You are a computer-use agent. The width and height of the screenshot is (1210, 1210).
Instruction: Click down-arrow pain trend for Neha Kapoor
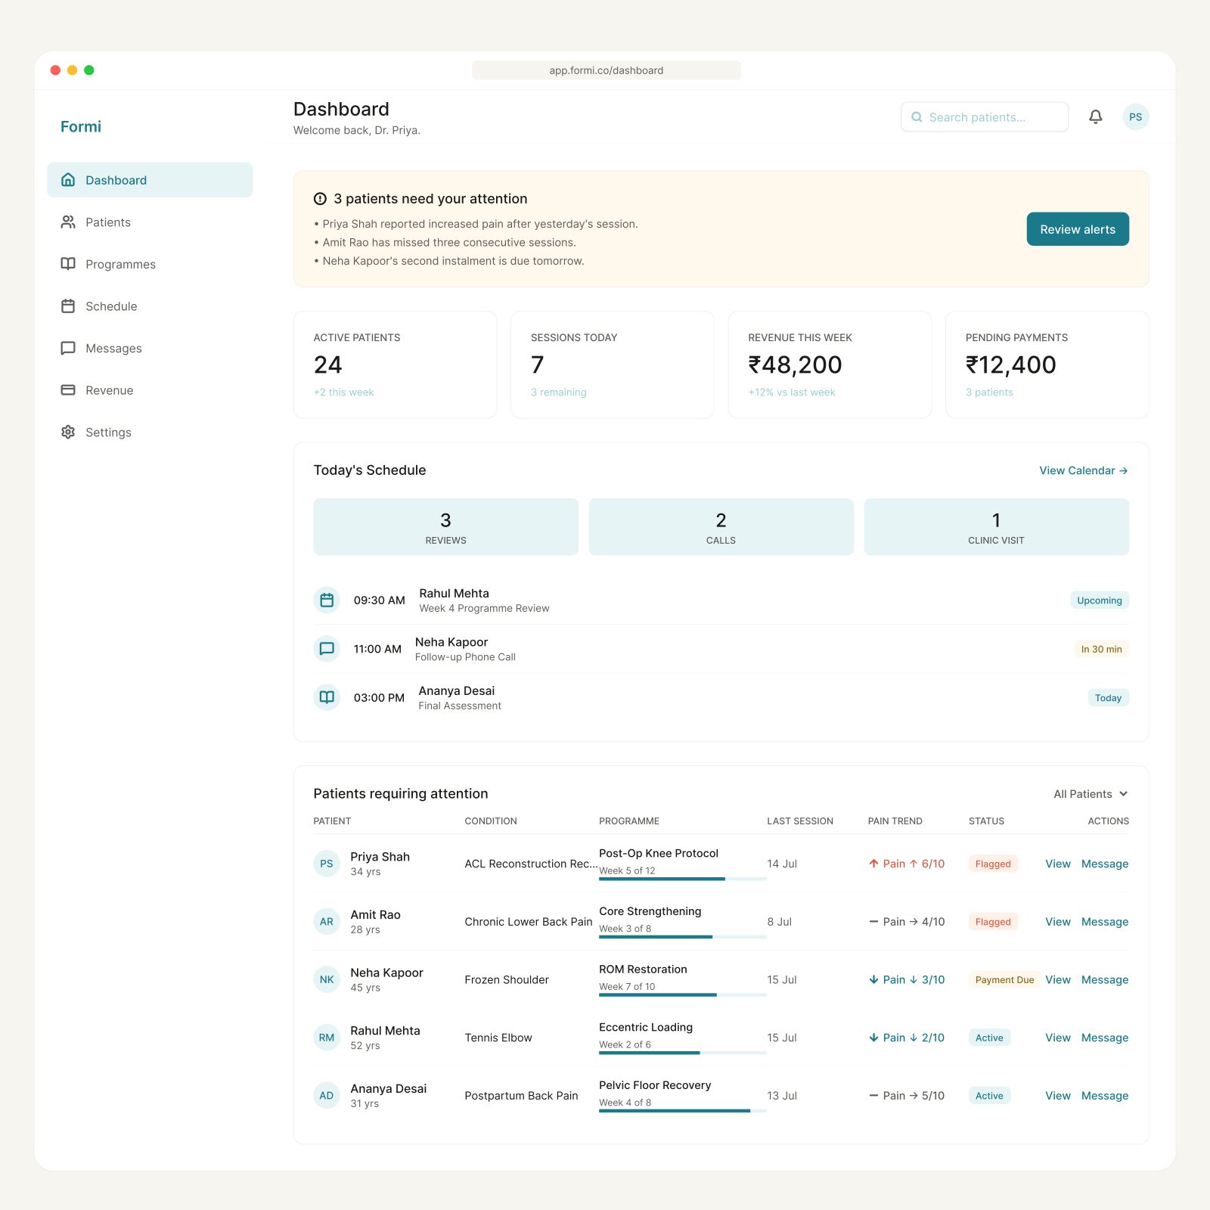tap(873, 979)
